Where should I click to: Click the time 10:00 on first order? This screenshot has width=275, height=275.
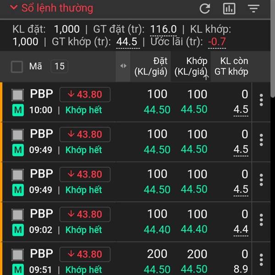[x=41, y=110]
